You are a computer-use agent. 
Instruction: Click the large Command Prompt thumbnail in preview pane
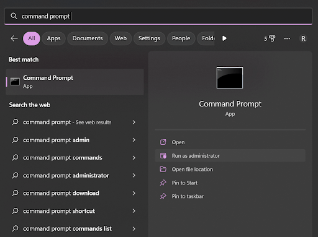click(x=230, y=77)
